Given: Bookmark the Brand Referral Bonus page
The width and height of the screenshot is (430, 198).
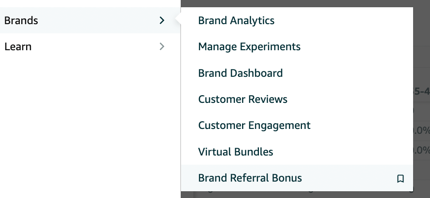Looking at the screenshot, I should tap(401, 179).
